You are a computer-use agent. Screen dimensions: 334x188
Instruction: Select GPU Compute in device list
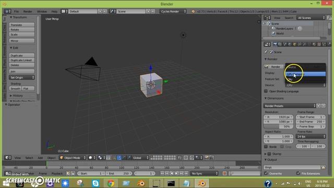(x=305, y=74)
